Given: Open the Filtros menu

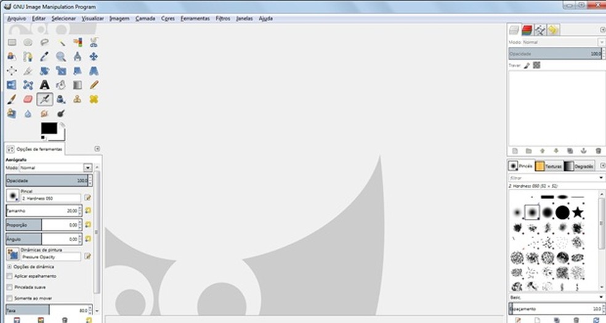Looking at the screenshot, I should (x=222, y=18).
